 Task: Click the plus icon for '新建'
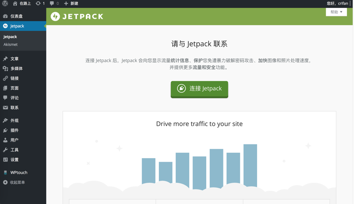(66, 4)
